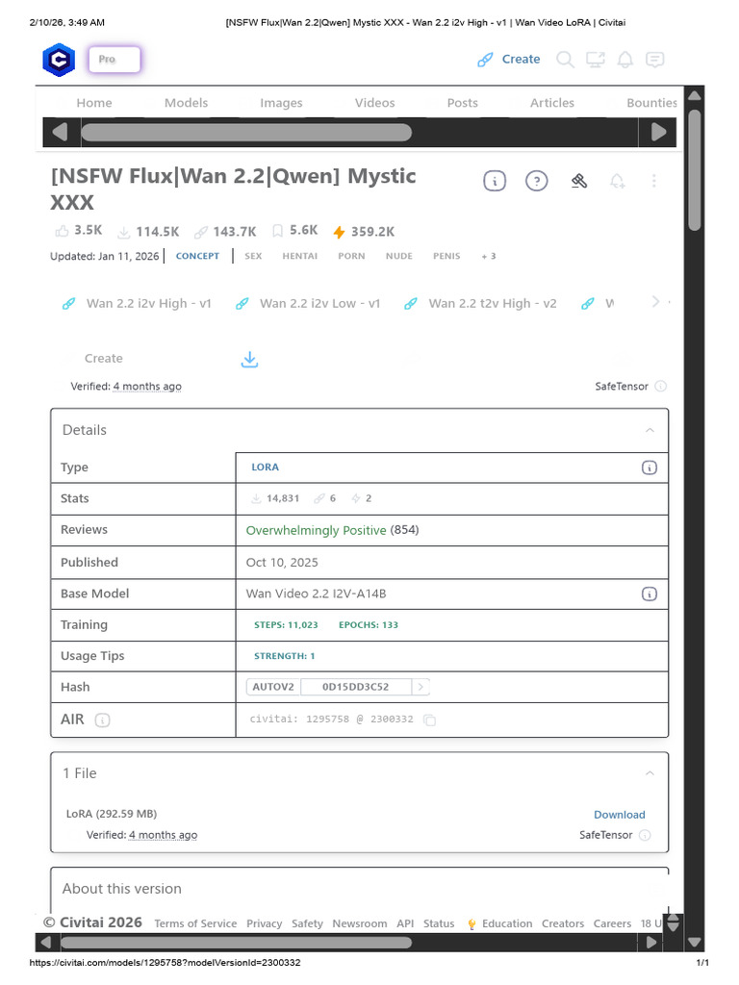The image size is (739, 985).
Task: Toggle the bookmark showing 5.6K
Action: pos(277,231)
